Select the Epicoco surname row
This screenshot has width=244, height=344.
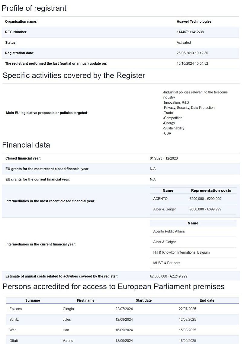[x=16, y=309]
